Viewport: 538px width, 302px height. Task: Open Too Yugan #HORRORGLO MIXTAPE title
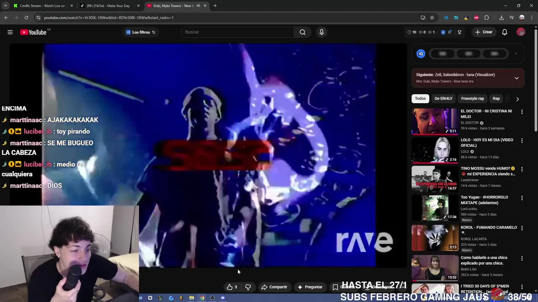point(484,200)
